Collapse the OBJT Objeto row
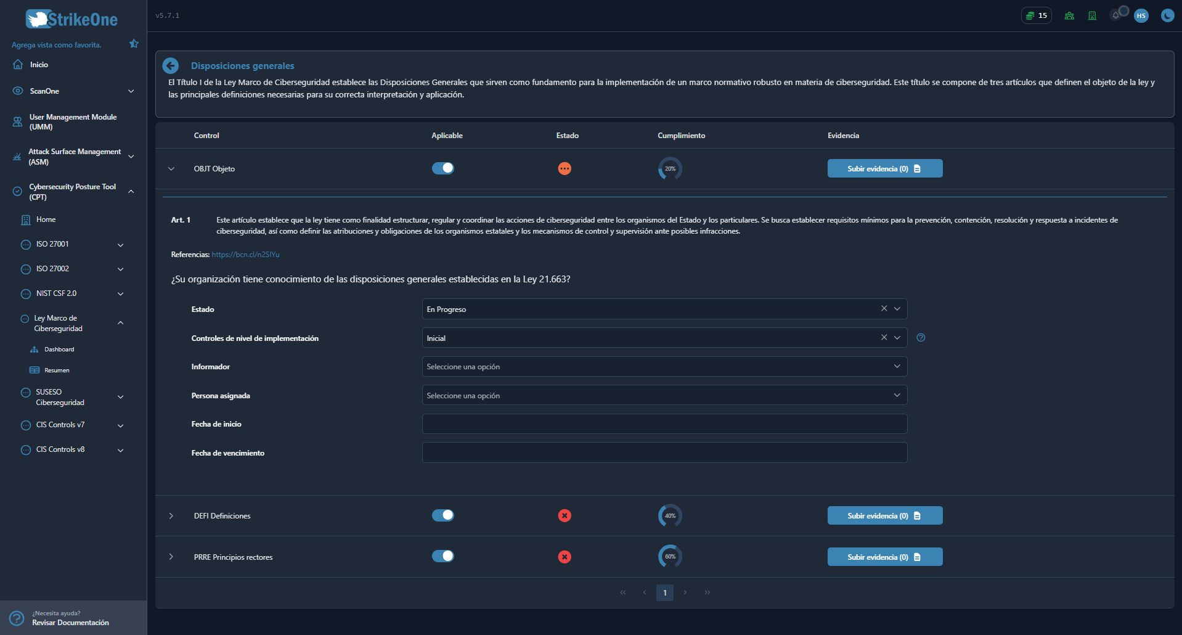The height and width of the screenshot is (635, 1182). 171,168
